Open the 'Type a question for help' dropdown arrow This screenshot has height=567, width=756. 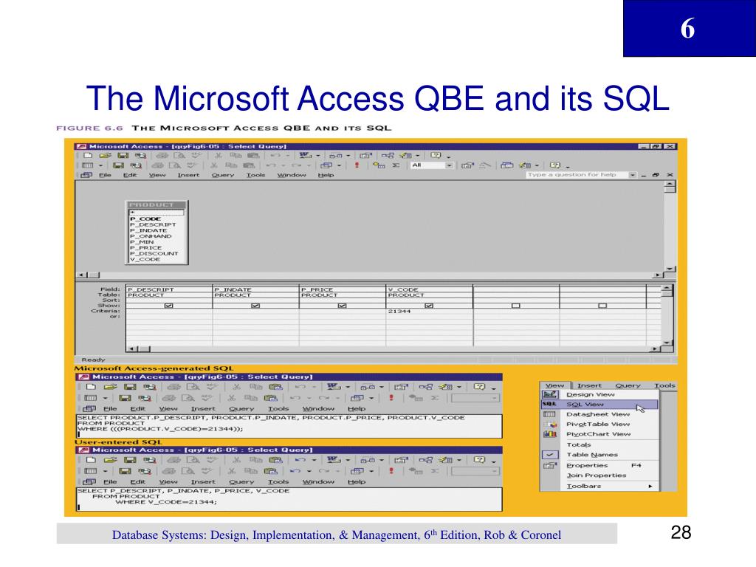coord(632,175)
